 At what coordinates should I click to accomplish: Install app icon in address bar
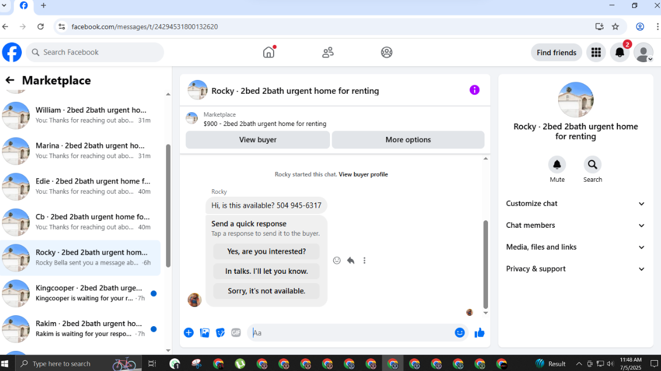tap(599, 26)
